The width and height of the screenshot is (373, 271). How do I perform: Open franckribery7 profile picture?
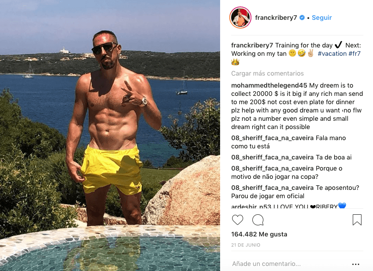[x=240, y=18]
